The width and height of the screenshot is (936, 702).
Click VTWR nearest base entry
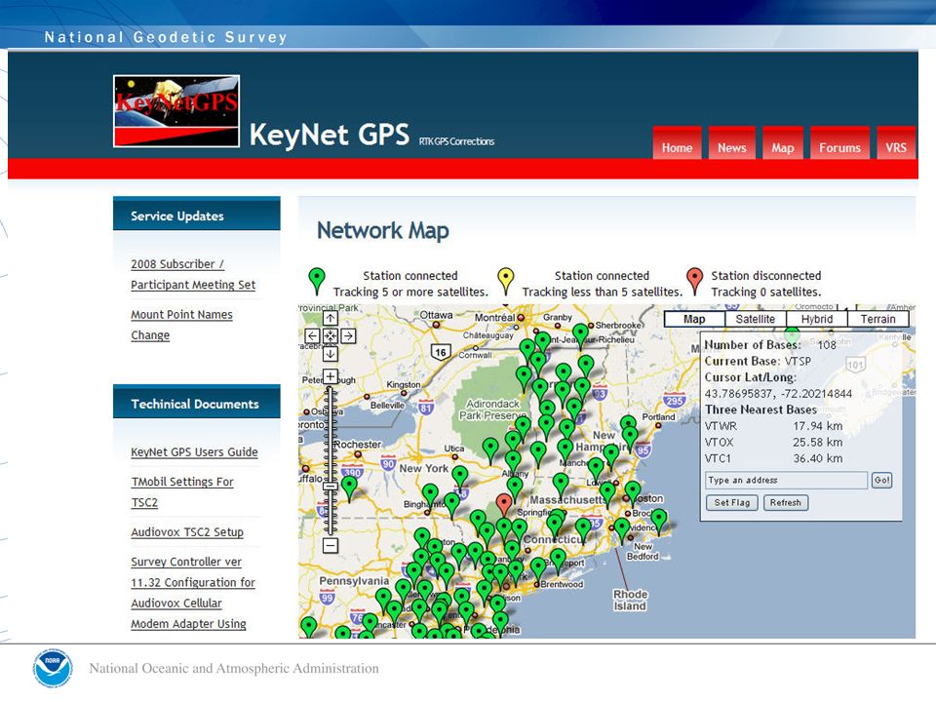point(773,426)
